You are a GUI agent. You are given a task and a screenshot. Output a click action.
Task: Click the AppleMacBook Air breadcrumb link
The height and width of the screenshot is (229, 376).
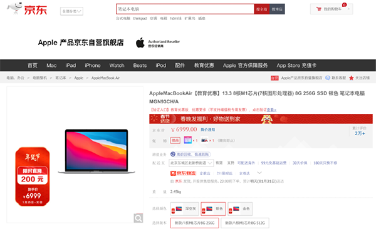click(x=105, y=78)
